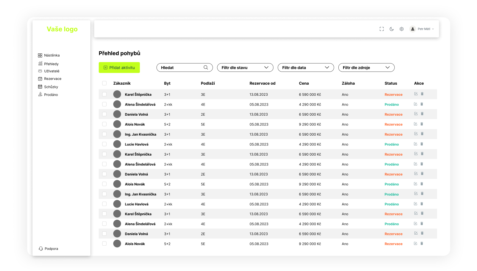477x271 pixels.
Task: Check the first Alois Novák row checkbox
Action: pyautogui.click(x=104, y=124)
